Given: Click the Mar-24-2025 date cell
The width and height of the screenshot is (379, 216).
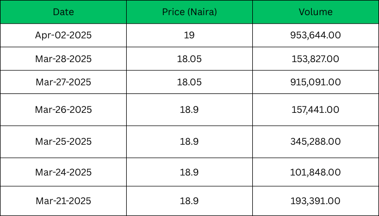Looking at the screenshot, I should [64, 172].
